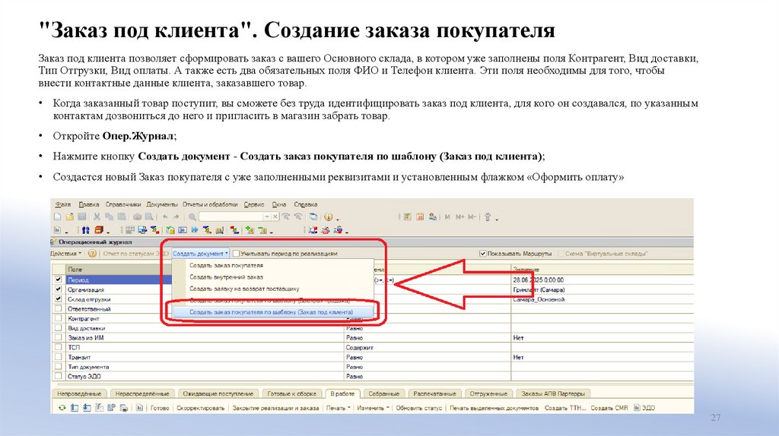Click the Самара_Основной value cell

click(603, 299)
